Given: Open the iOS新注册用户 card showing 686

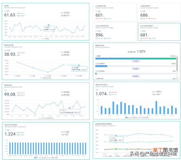Looking at the screenshot, I should pos(159,12).
